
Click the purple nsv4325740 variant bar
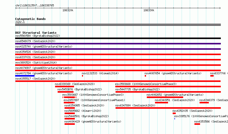pyautogui.click(x=118, y=49)
